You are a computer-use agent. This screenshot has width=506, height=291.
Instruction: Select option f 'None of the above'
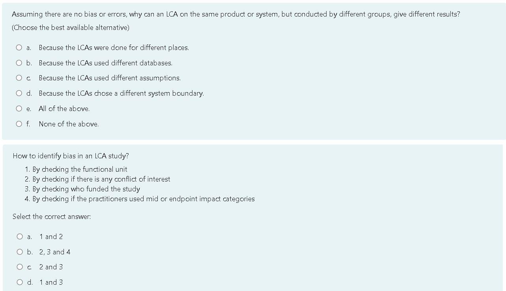point(19,123)
